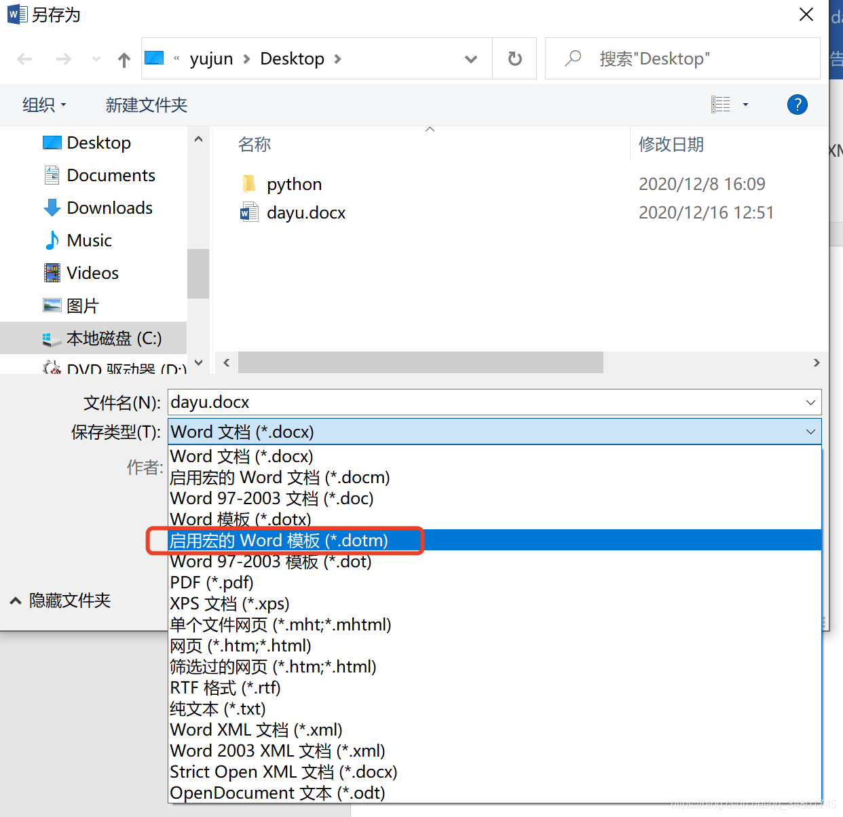The image size is (843, 817).
Task: Choose RTF 格式 (*.rtf)
Action: pyautogui.click(x=495, y=687)
